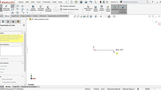Viewport: 161px width, 90px height.
Task: Click Dimensão inteligente tool
Action: point(6,8)
